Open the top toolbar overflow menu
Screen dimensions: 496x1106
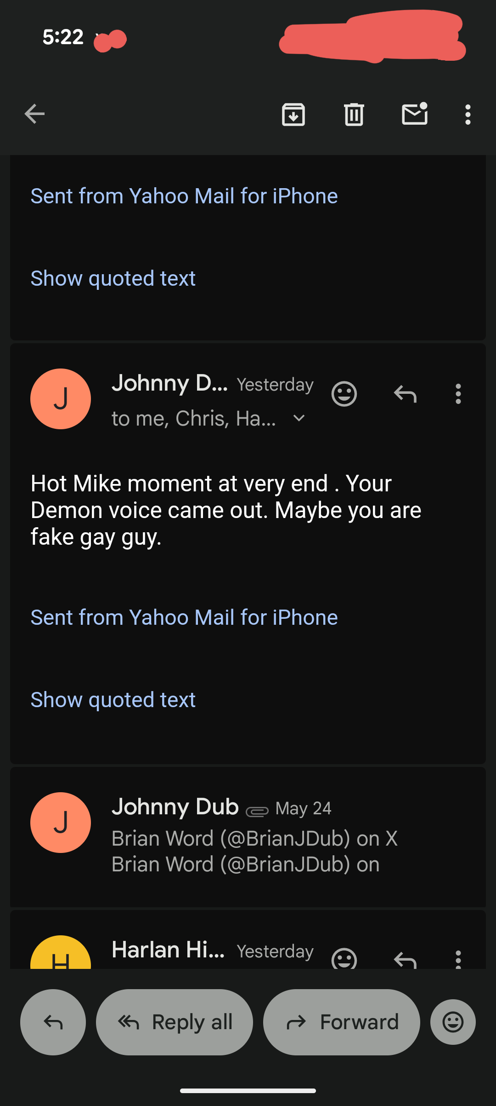coord(468,115)
